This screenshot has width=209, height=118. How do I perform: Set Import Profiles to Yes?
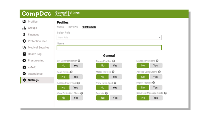tap(156, 87)
